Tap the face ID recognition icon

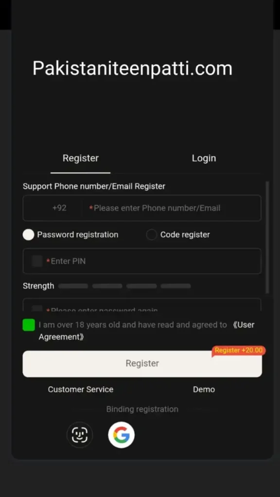coord(80,434)
